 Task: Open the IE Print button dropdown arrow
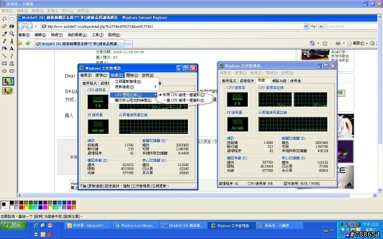click(x=344, y=44)
